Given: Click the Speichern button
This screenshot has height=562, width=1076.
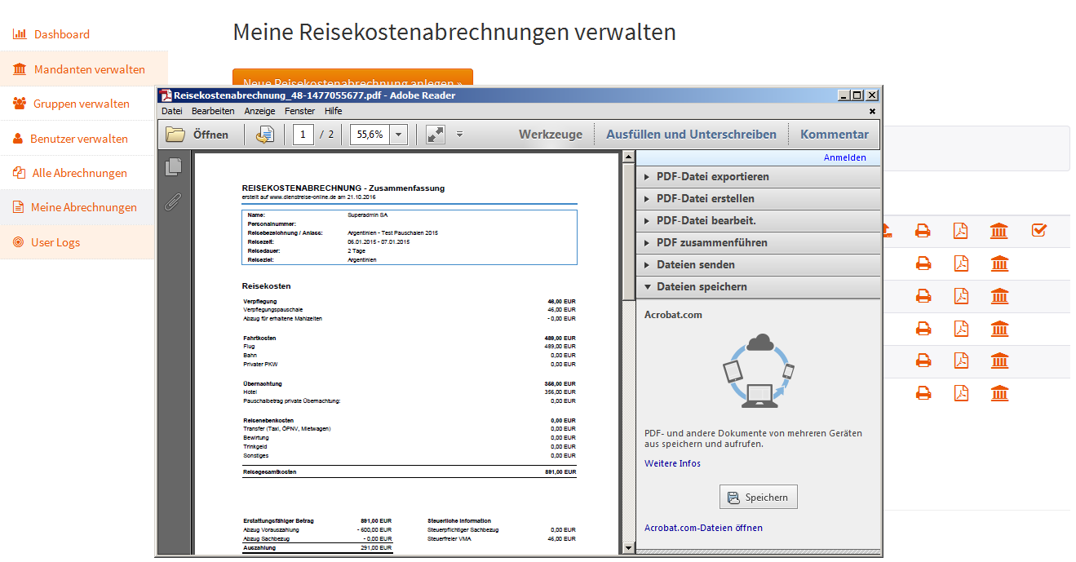Looking at the screenshot, I should 759,497.
